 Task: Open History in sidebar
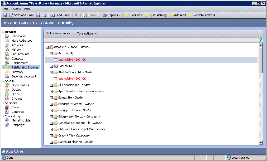pos(16,50)
